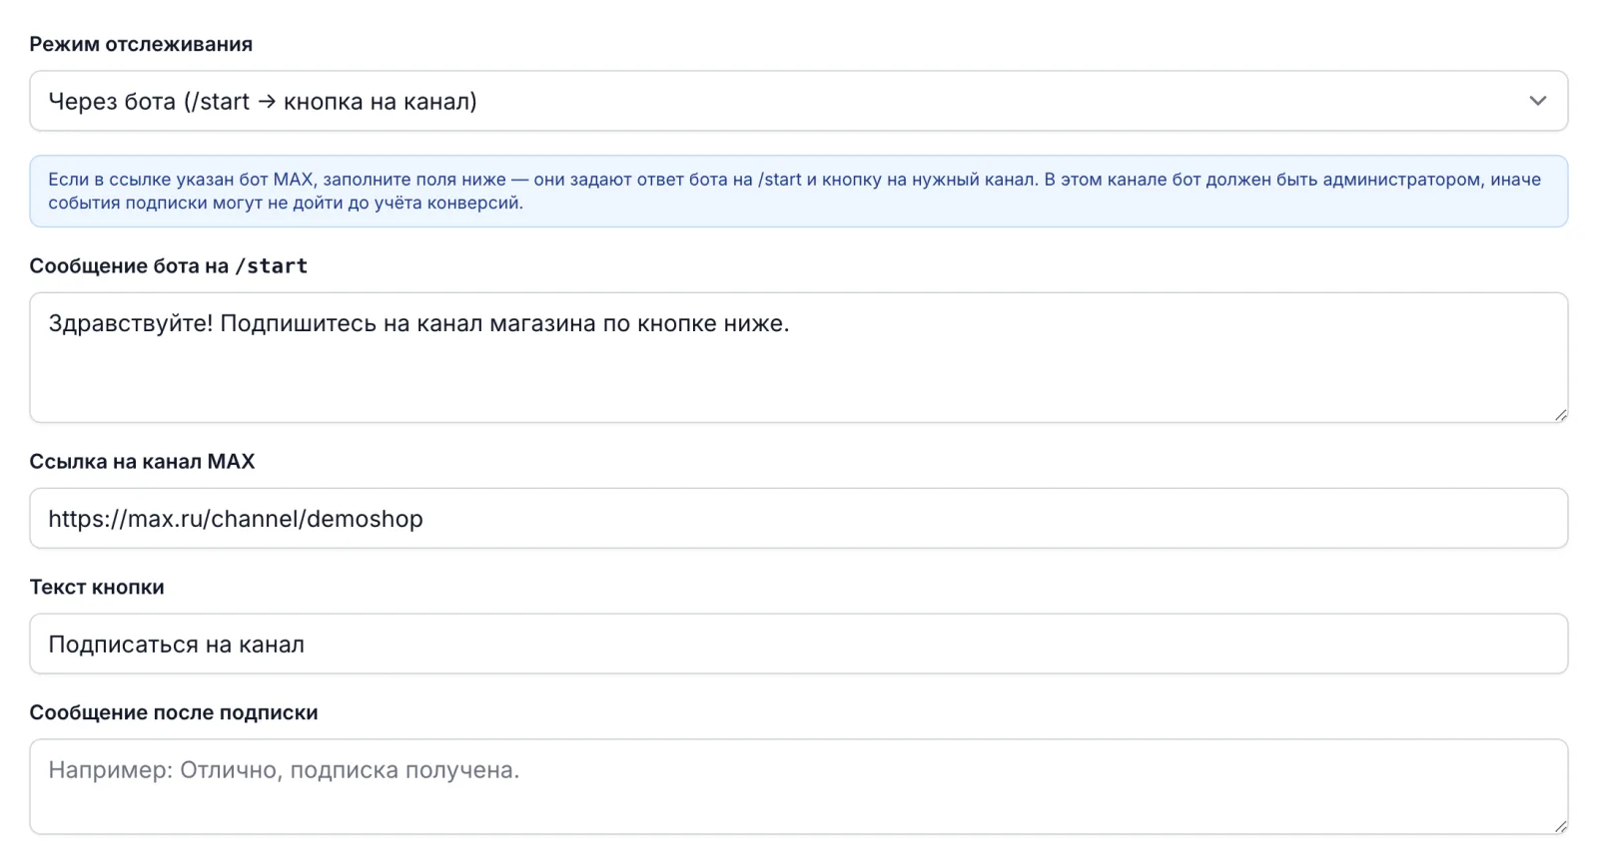
Task: Focus the Ссылка на канал MAX field
Action: click(798, 518)
